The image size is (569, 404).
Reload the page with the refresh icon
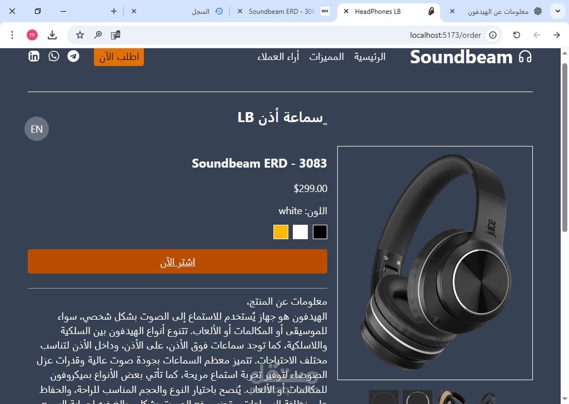click(517, 35)
